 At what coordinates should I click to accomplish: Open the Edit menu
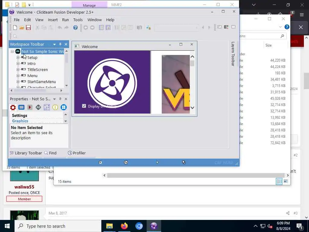(x=27, y=20)
